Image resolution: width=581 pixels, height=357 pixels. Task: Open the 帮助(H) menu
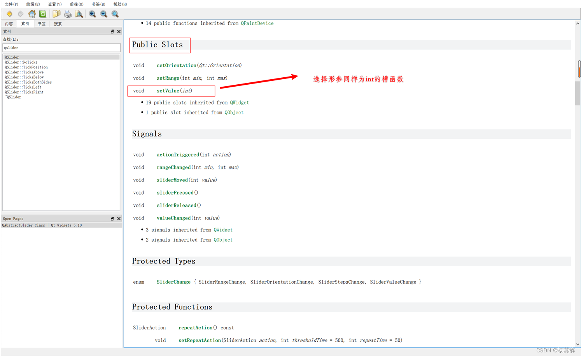coord(120,4)
